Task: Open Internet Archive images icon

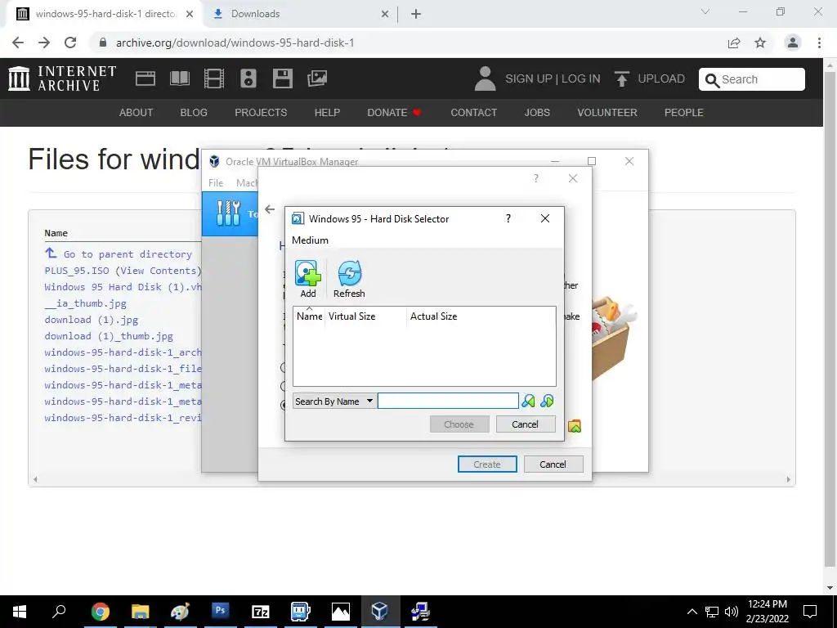Action: tap(317, 78)
